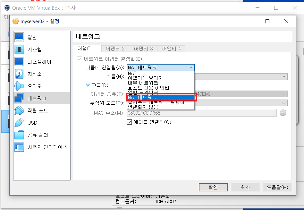Image resolution: width=304 pixels, height=210 pixels.
Task: Click the myserver03 settings gear icon
Action: click(x=16, y=21)
